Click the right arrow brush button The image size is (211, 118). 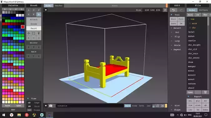coord(39,38)
